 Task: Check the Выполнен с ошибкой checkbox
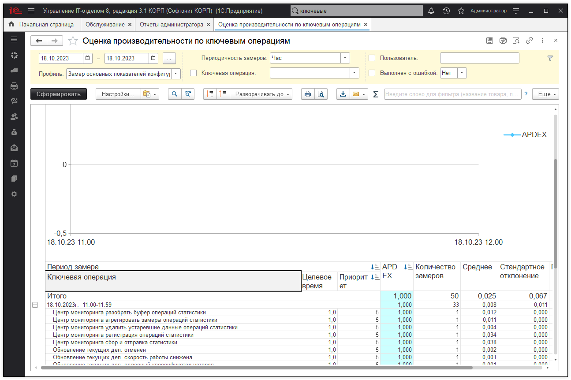pyautogui.click(x=372, y=73)
